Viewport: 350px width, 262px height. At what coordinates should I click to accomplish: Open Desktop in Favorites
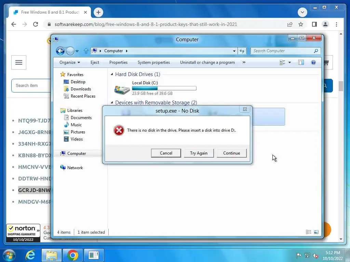click(78, 82)
